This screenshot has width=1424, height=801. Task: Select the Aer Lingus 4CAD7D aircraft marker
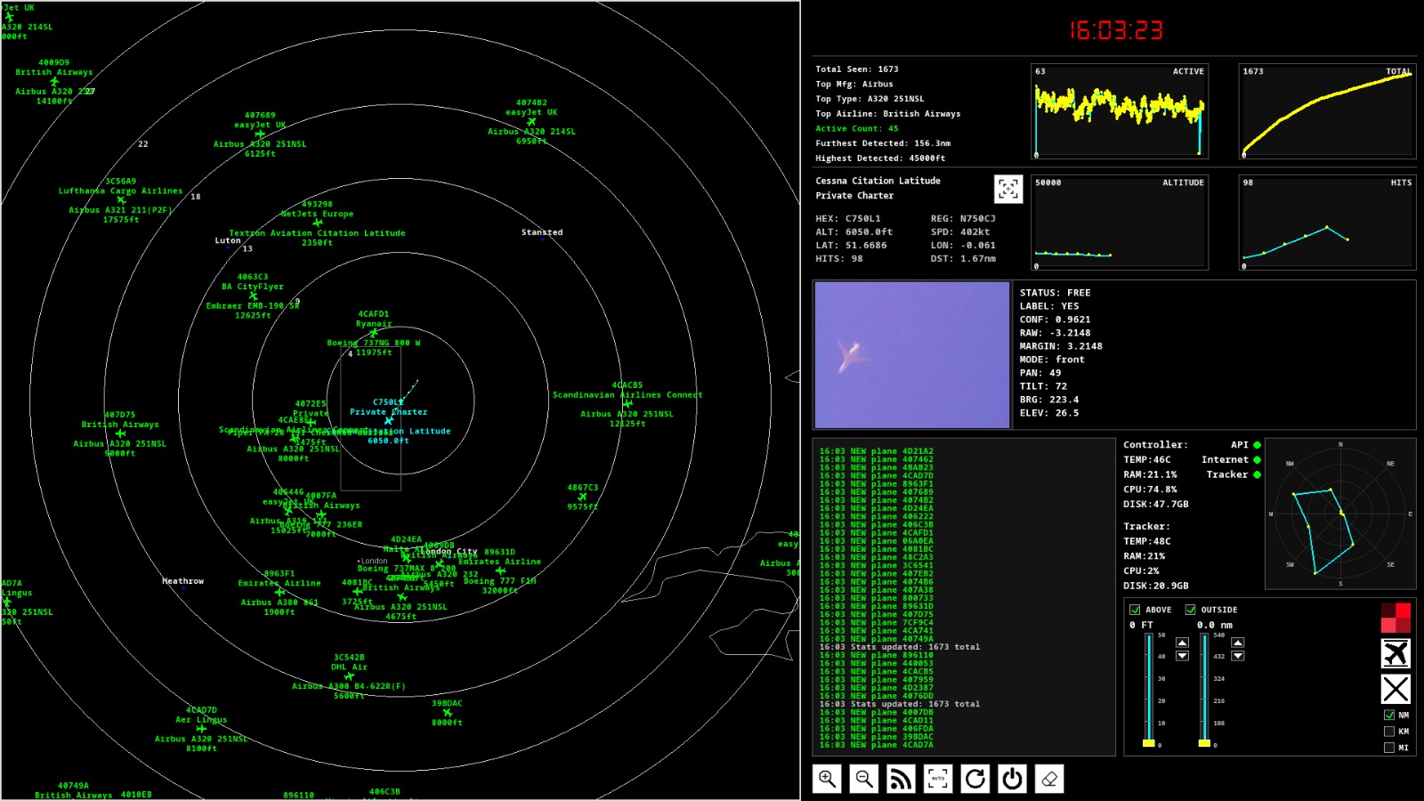(201, 729)
